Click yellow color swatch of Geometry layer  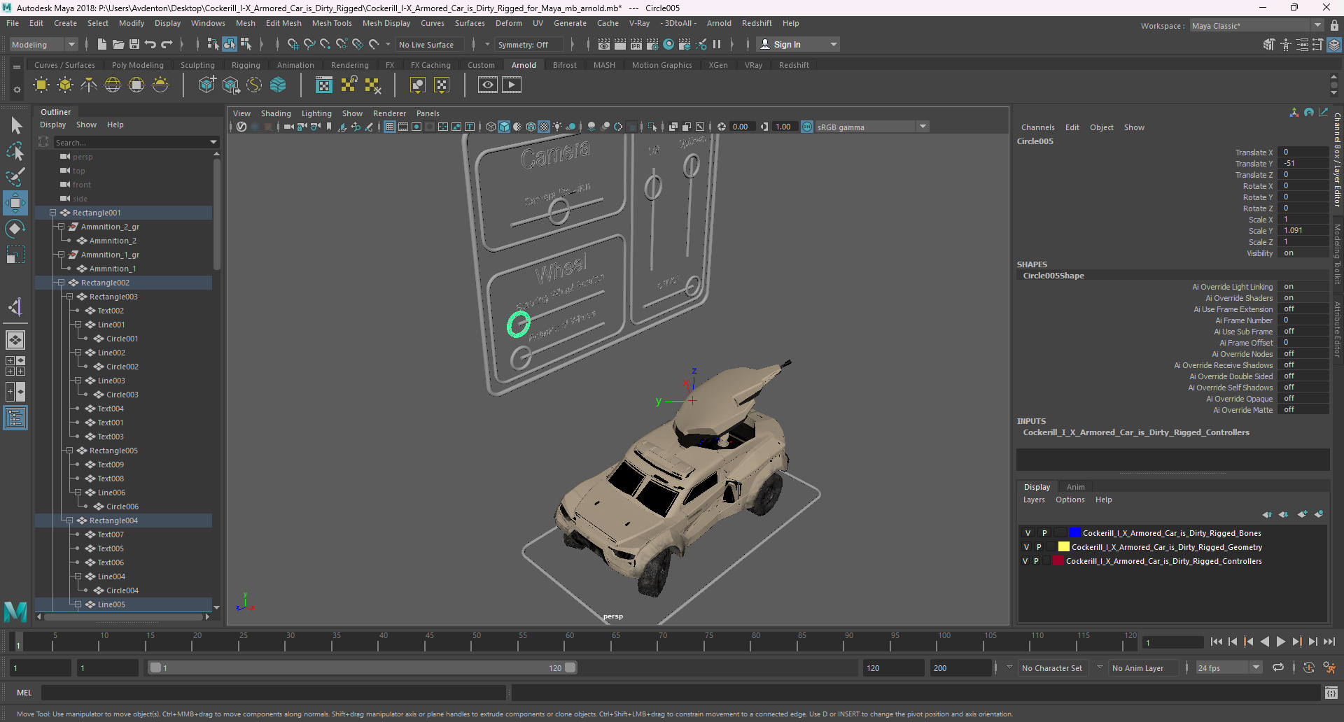pos(1063,547)
